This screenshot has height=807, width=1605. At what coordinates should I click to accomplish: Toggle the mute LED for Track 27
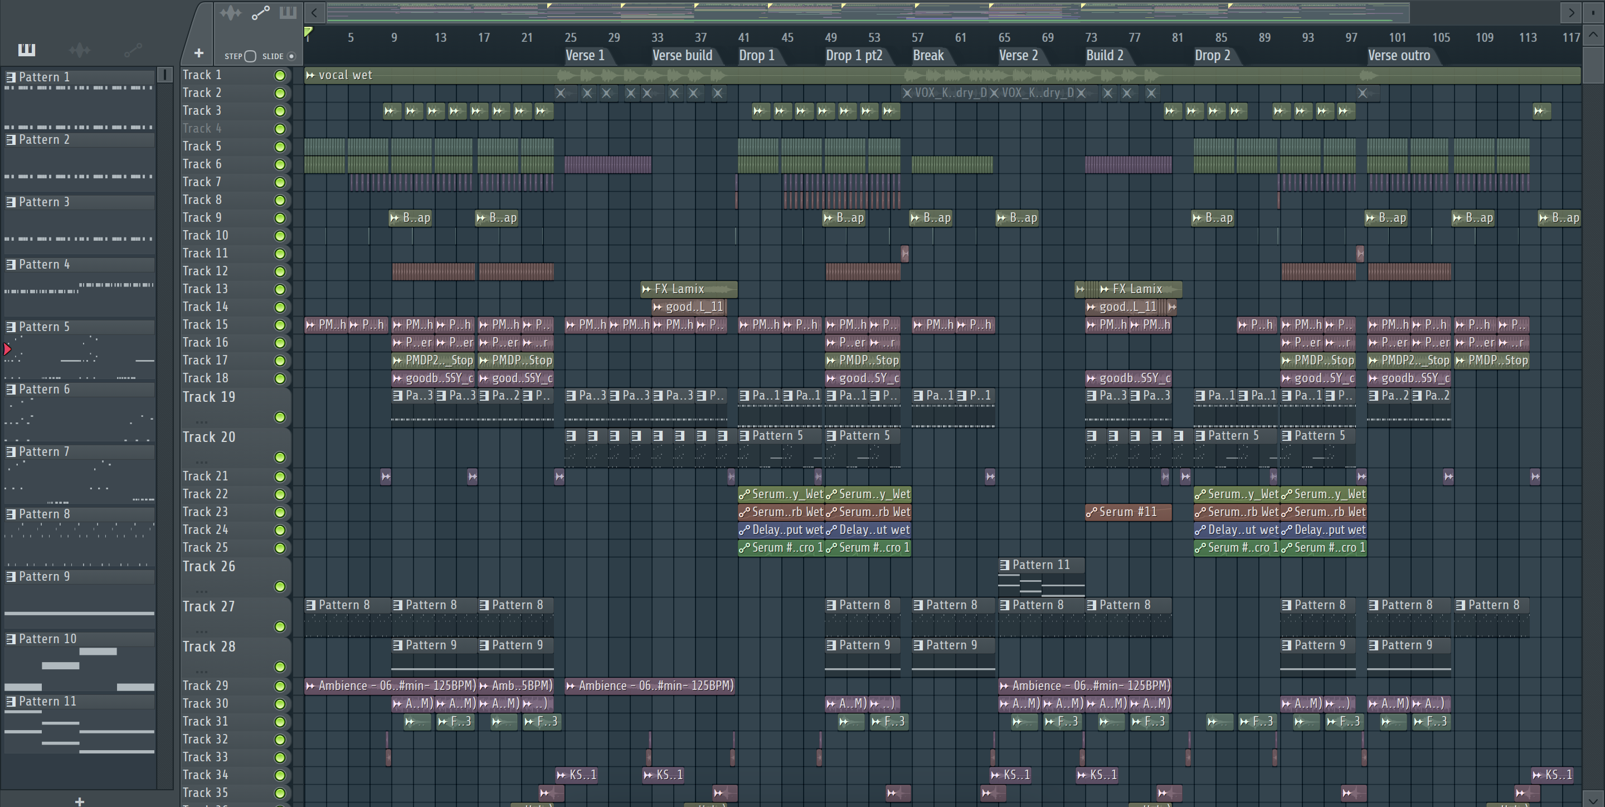click(280, 627)
